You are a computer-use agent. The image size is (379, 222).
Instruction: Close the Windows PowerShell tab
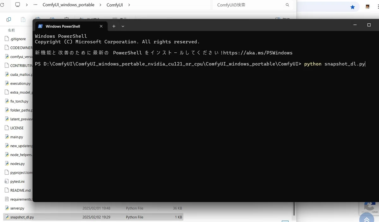point(101,26)
